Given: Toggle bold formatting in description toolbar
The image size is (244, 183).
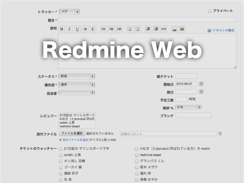Looking at the screenshot, I should (62, 29).
